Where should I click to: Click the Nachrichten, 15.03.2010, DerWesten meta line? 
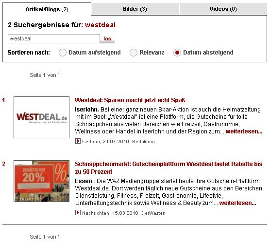120,213
